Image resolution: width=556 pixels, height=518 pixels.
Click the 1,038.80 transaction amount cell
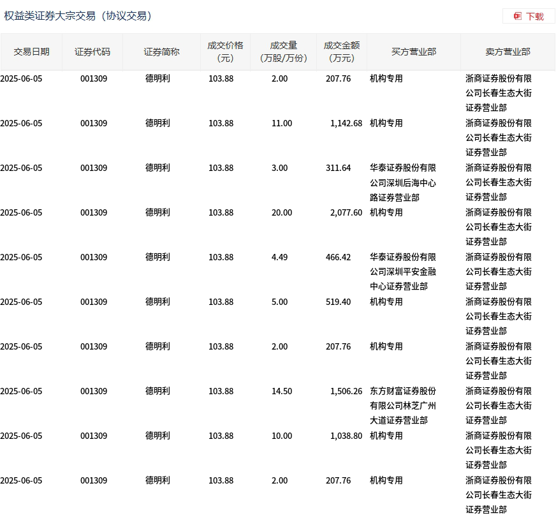point(346,436)
